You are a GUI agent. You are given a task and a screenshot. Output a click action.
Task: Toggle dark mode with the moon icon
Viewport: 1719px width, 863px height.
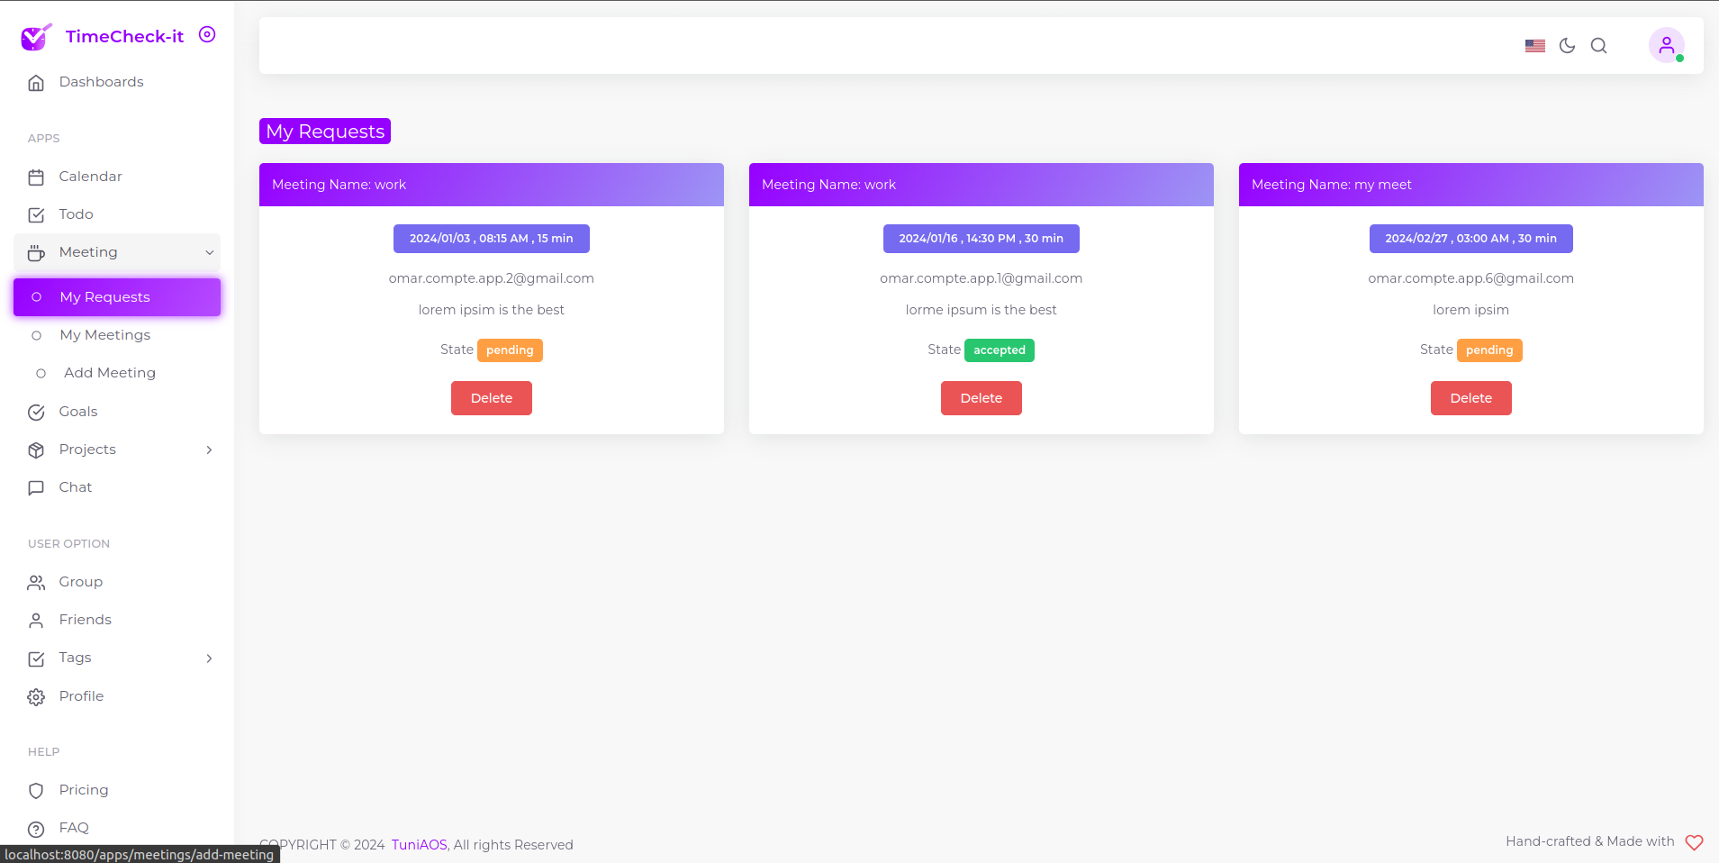click(x=1567, y=45)
